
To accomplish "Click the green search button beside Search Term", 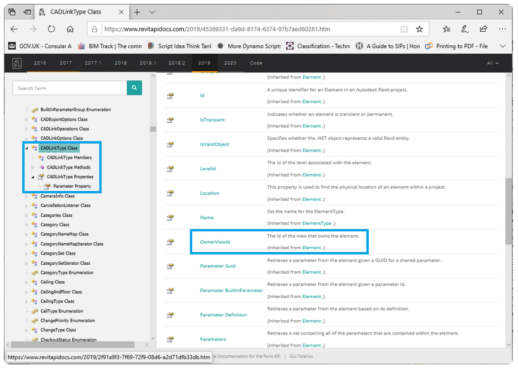I will pyautogui.click(x=135, y=88).
